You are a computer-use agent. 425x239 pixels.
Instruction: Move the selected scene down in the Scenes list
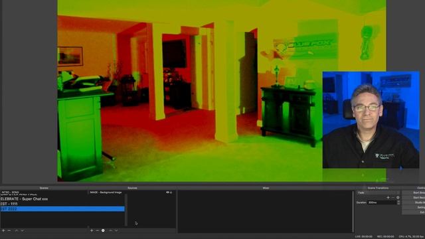pos(23,230)
